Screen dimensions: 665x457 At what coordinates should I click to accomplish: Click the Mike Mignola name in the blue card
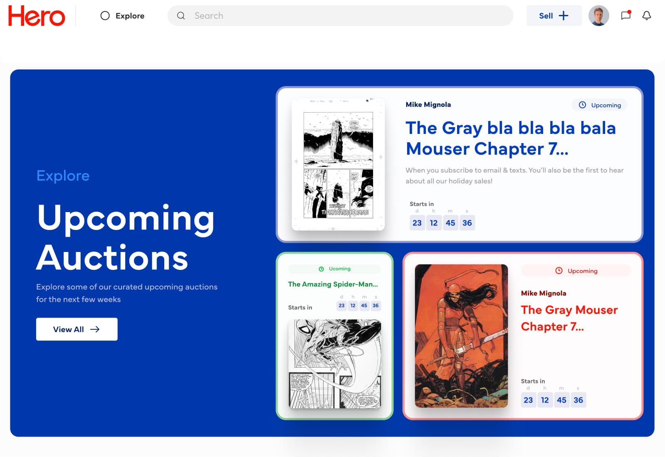pos(428,105)
